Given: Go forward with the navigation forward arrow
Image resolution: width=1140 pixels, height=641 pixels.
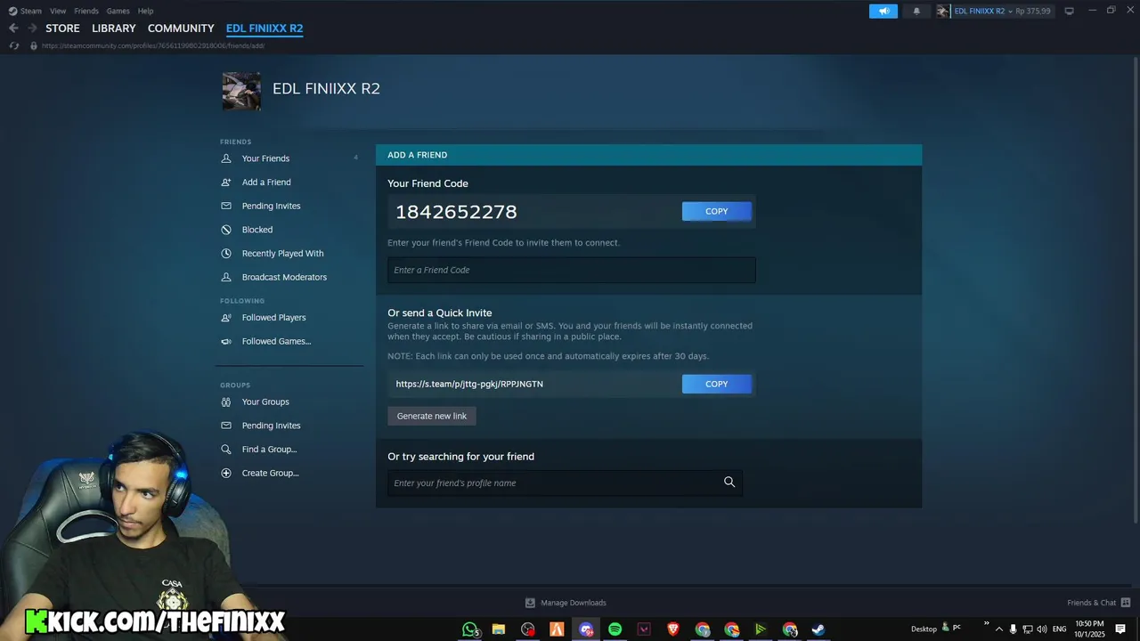Looking at the screenshot, I should pos(32,28).
